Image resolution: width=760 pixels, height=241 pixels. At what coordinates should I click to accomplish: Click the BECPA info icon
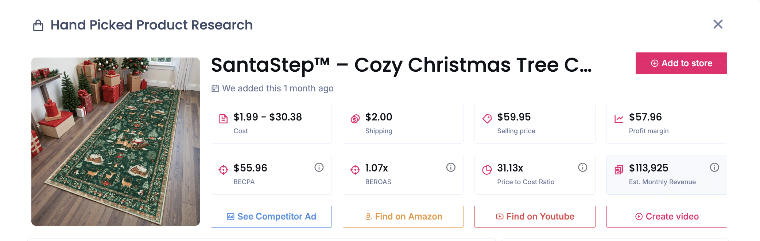319,167
